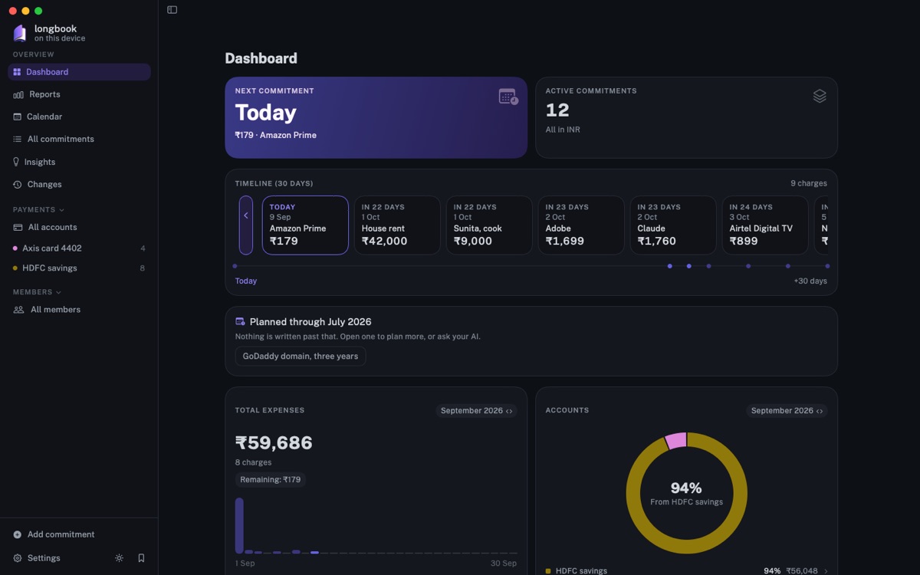
Task: Click the All commitments list icon
Action: (17, 139)
